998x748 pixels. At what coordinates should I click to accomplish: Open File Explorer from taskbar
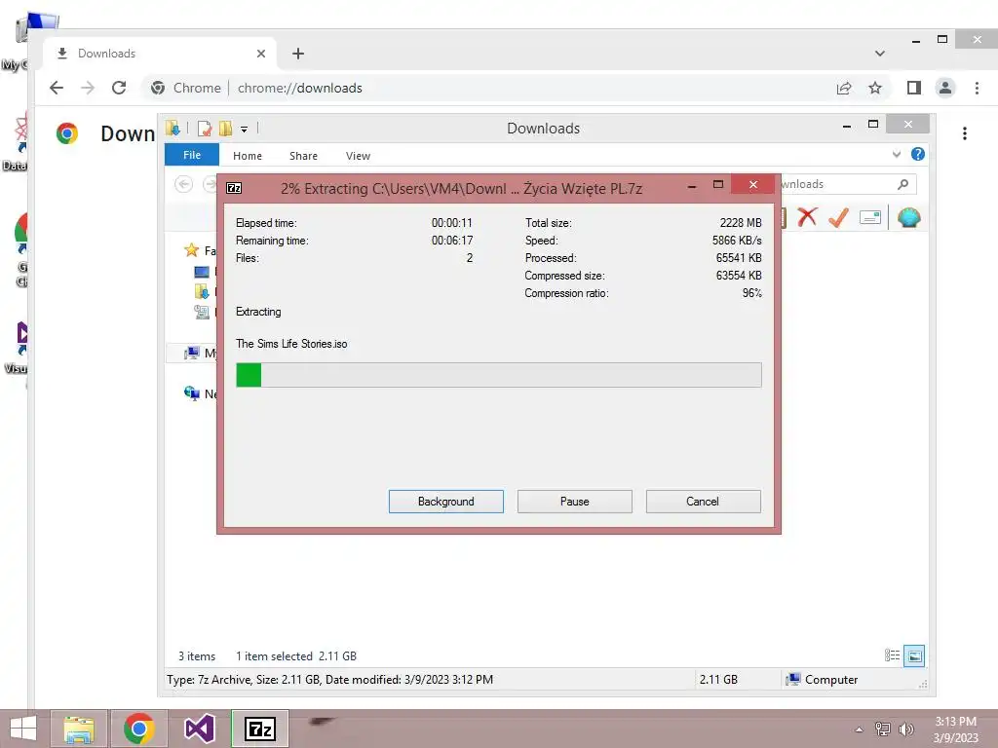click(79, 729)
